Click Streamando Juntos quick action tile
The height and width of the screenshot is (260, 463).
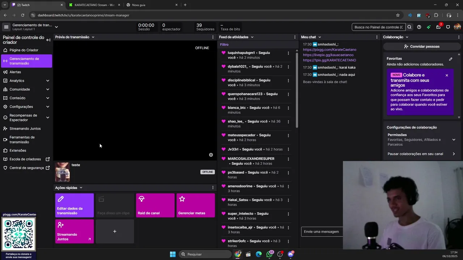[x=75, y=231]
